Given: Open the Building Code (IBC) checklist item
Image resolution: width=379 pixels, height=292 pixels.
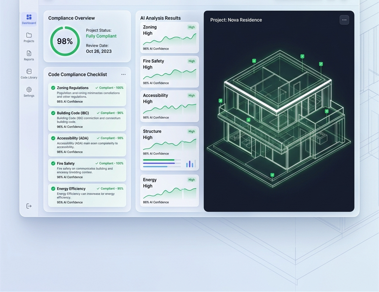Looking at the screenshot, I should pyautogui.click(x=87, y=120).
